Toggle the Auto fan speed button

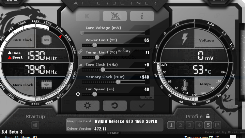pos(148,97)
